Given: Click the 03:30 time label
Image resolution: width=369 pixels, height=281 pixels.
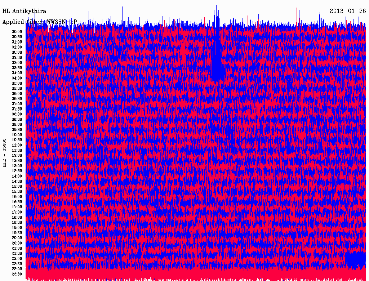Looking at the screenshot, I should [17, 68].
